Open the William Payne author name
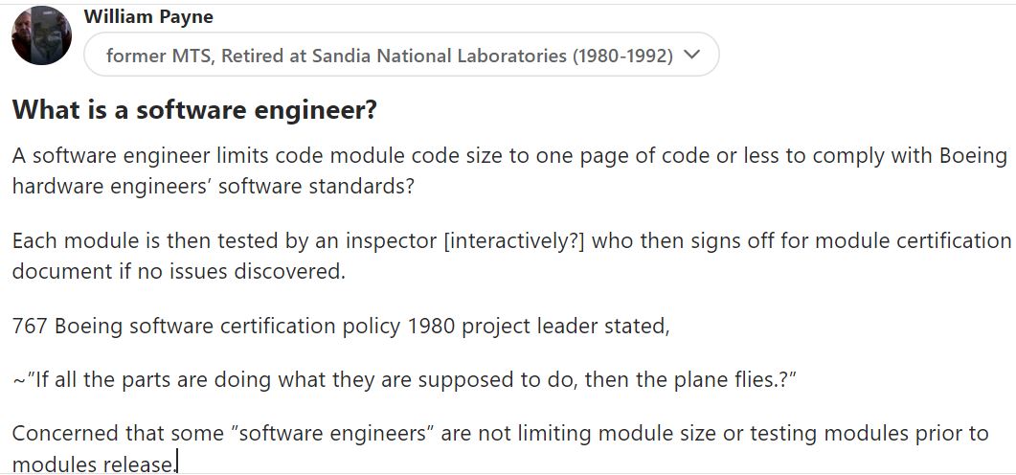Viewport: 1016px width, 475px height. pos(148,17)
